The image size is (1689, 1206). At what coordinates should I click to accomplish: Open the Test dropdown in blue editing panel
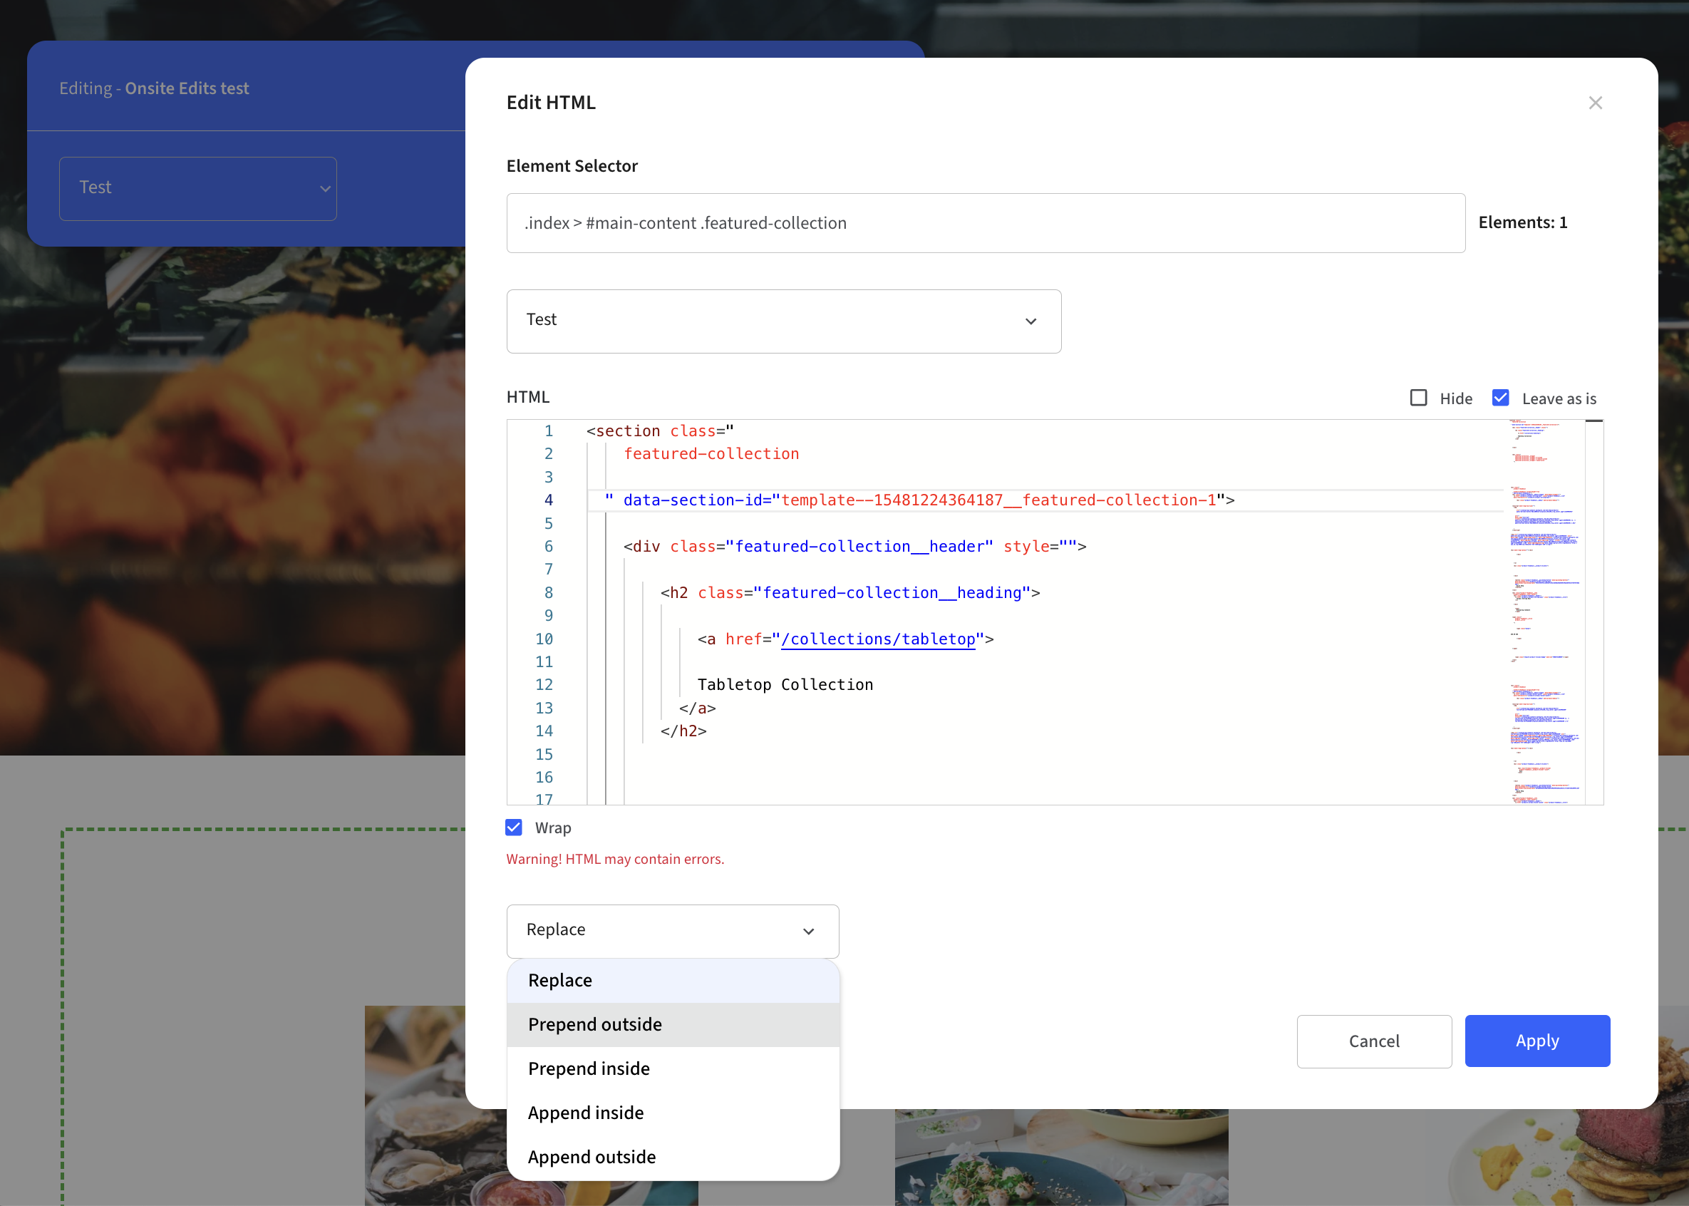(197, 189)
